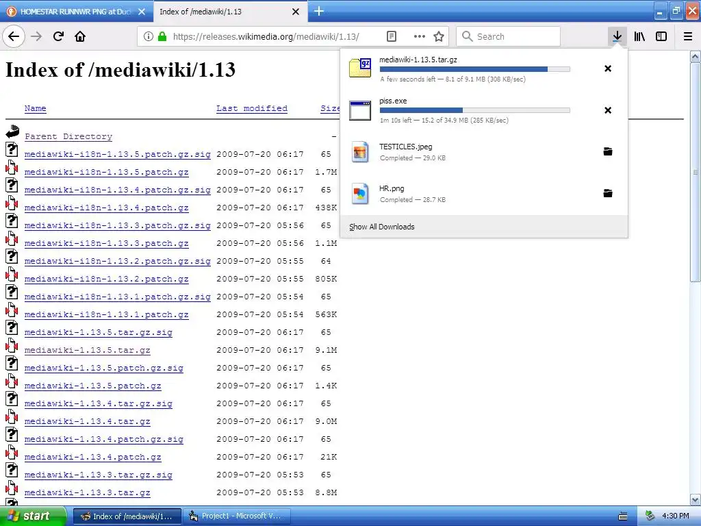Image resolution: width=701 pixels, height=526 pixels.
Task: Open the Windows start button
Action: pyautogui.click(x=33, y=516)
